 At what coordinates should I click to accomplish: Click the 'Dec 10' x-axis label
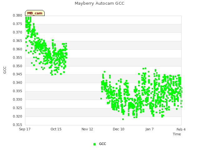(x=118, y=129)
